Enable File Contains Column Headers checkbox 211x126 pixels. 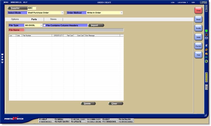tap(44, 25)
